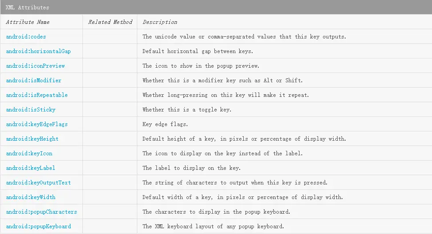Click the android:iconPreview attribute link

pos(35,66)
